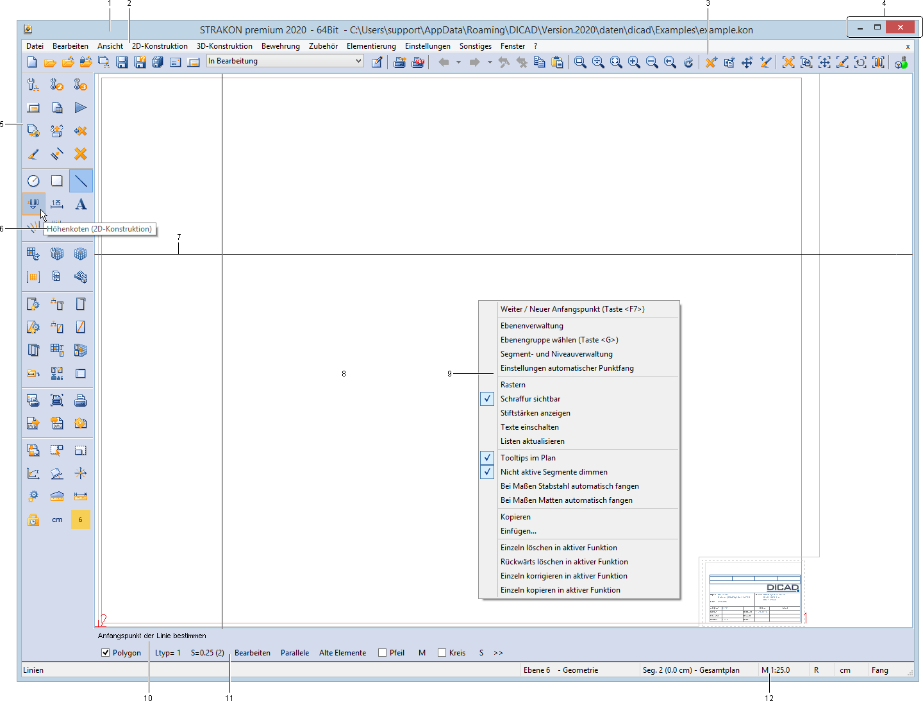The width and height of the screenshot is (923, 701).
Task: Click the Fang field in status bar
Action: pos(880,670)
